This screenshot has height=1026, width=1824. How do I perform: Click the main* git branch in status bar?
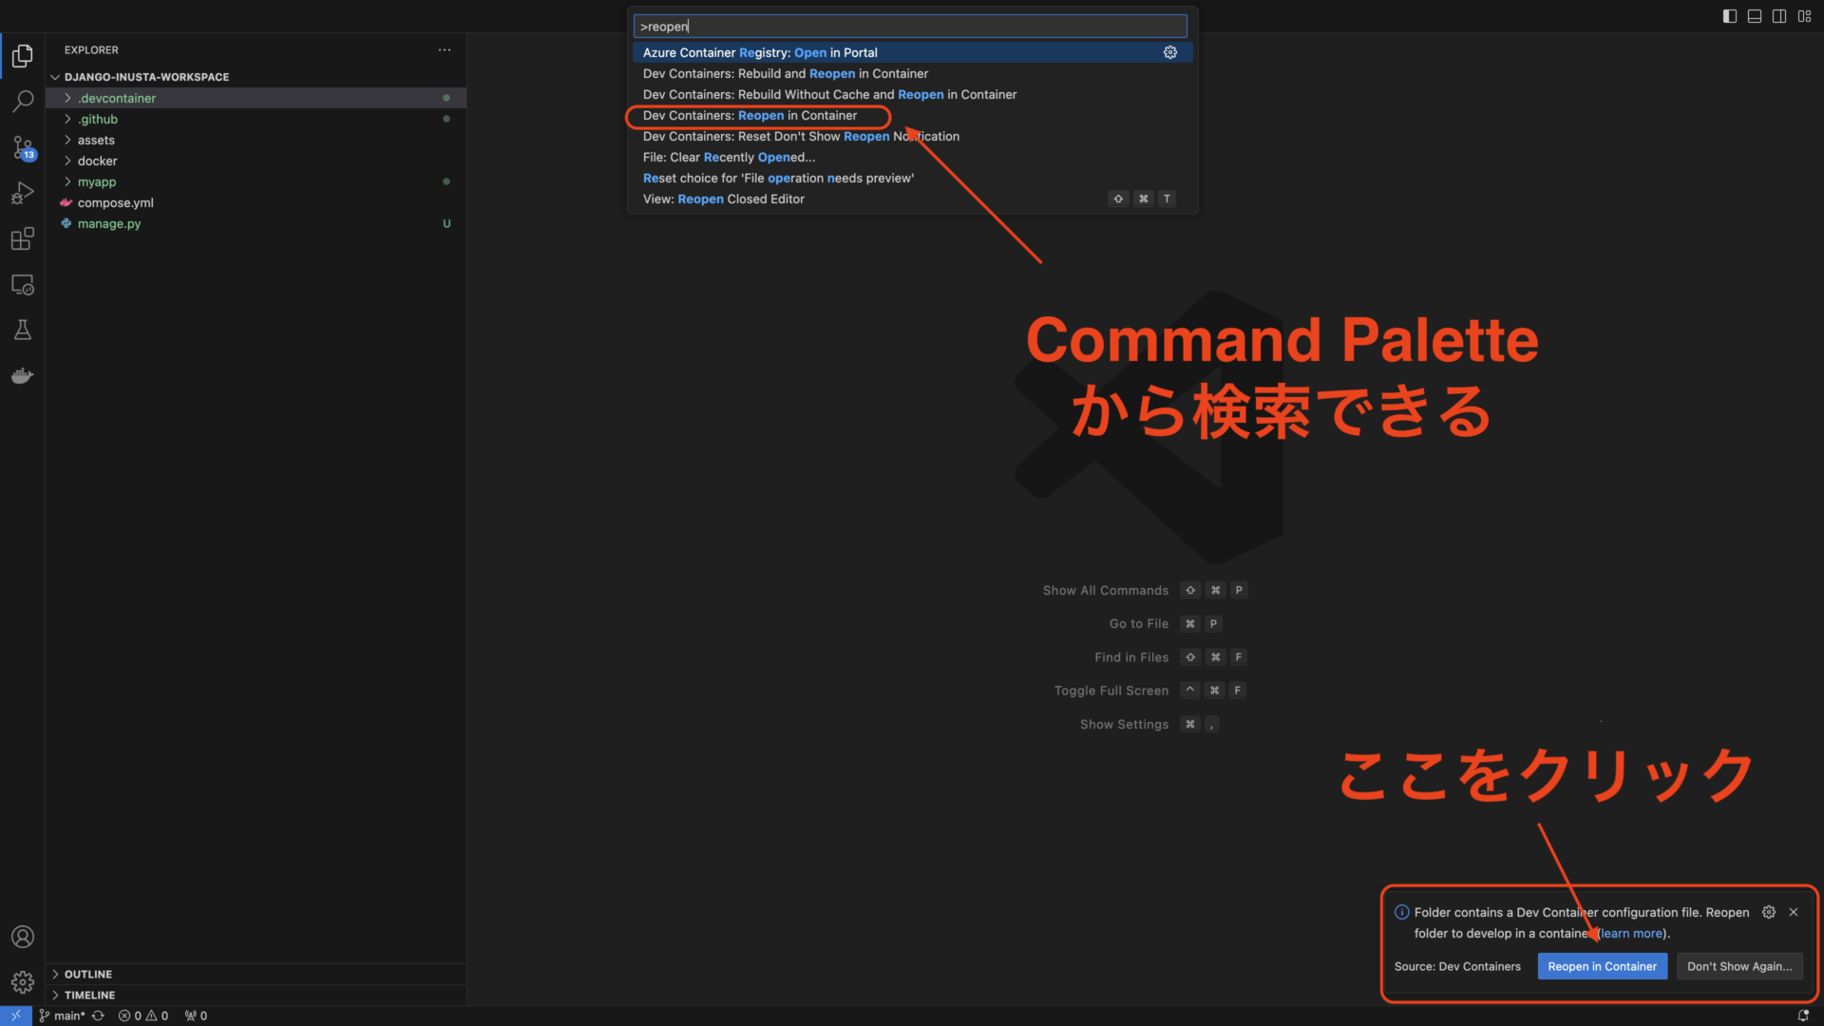63,1016
